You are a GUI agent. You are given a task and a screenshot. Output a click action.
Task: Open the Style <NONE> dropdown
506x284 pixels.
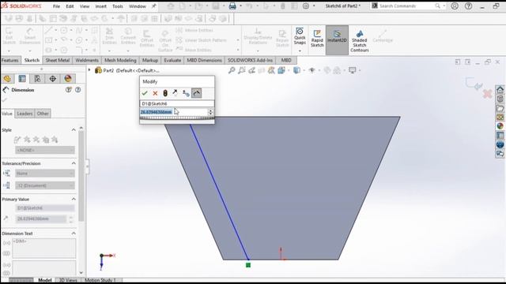(x=45, y=150)
